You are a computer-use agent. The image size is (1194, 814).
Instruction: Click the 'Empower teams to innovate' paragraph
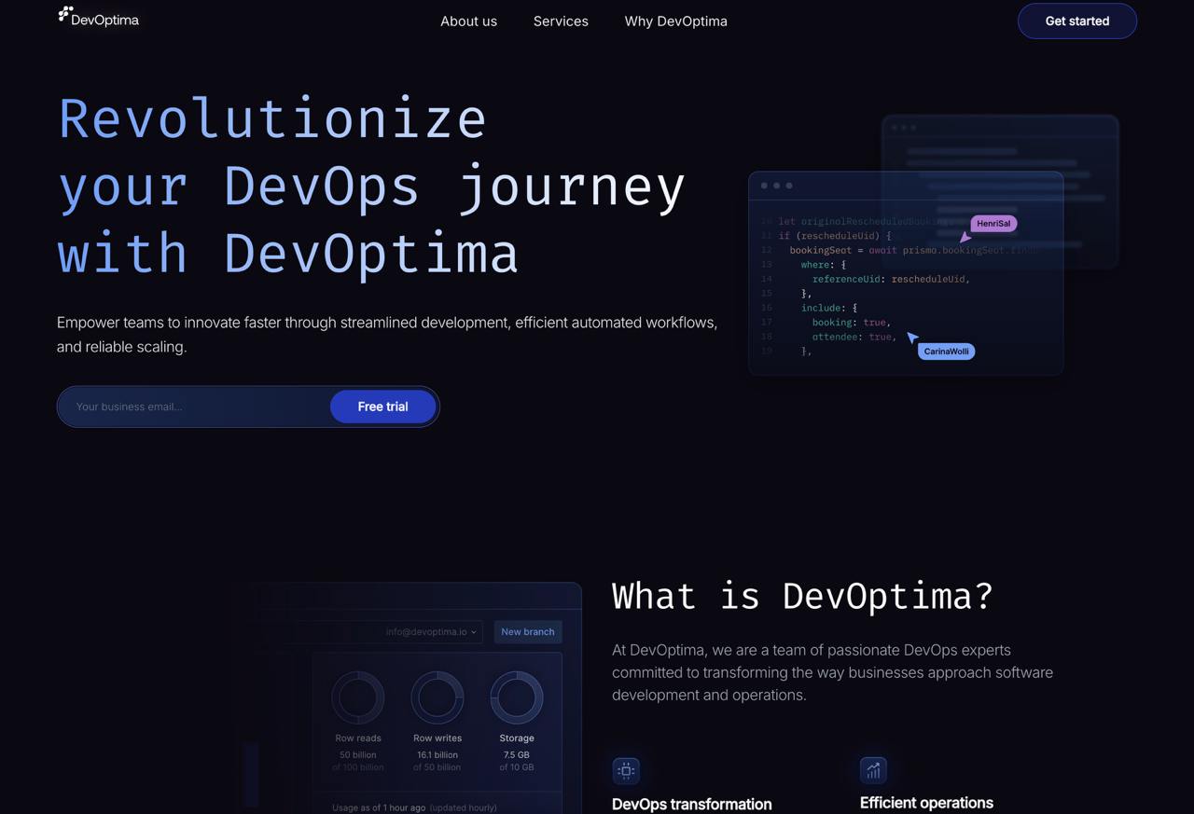click(x=387, y=335)
